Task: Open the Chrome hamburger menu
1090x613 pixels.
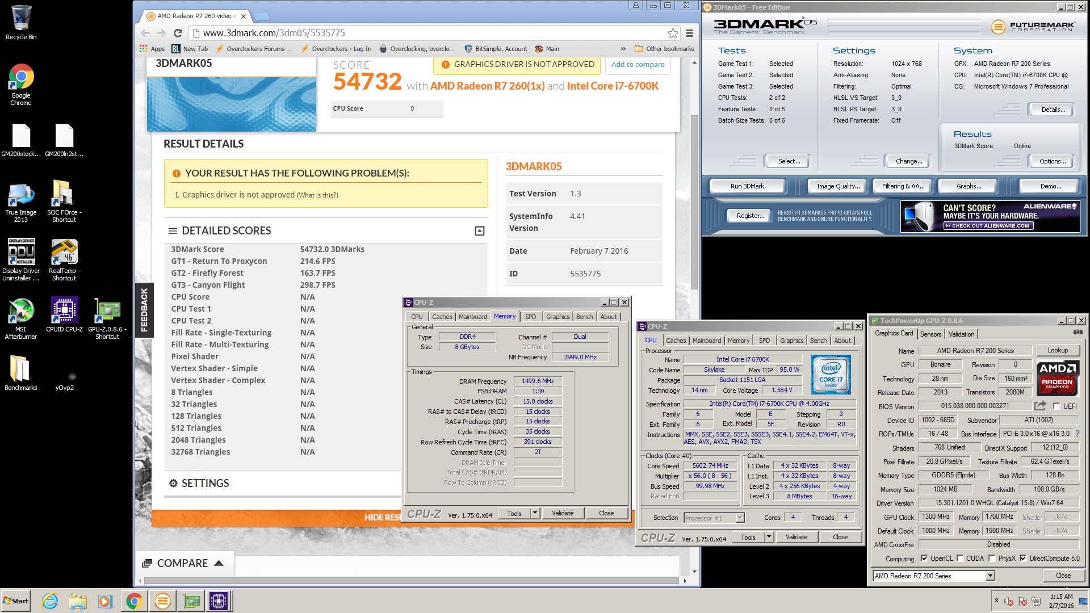Action: (x=689, y=33)
